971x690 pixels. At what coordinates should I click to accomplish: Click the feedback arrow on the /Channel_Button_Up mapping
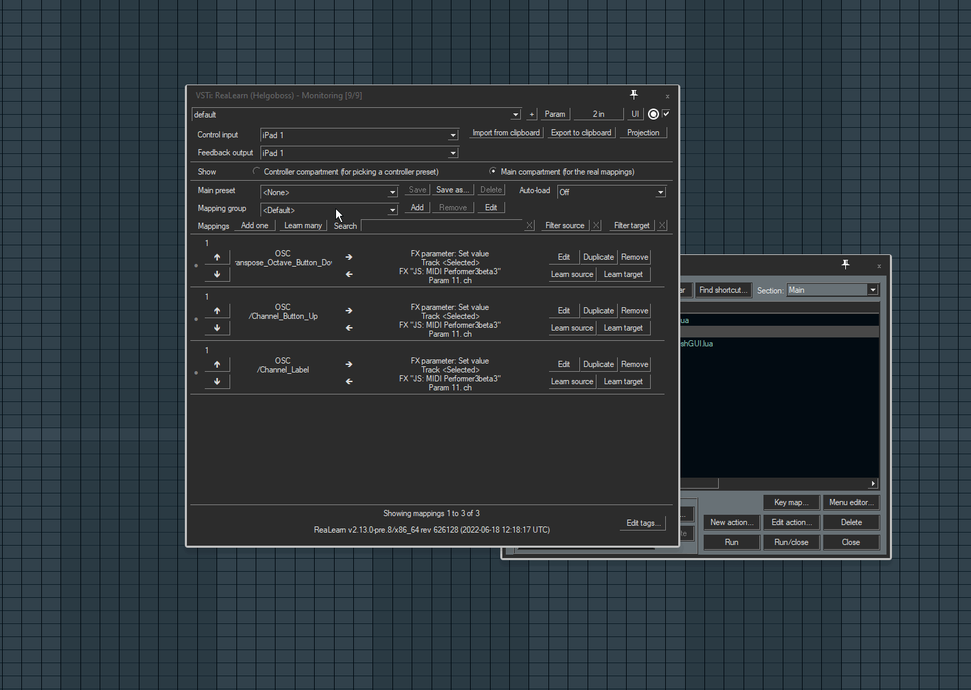coord(348,328)
